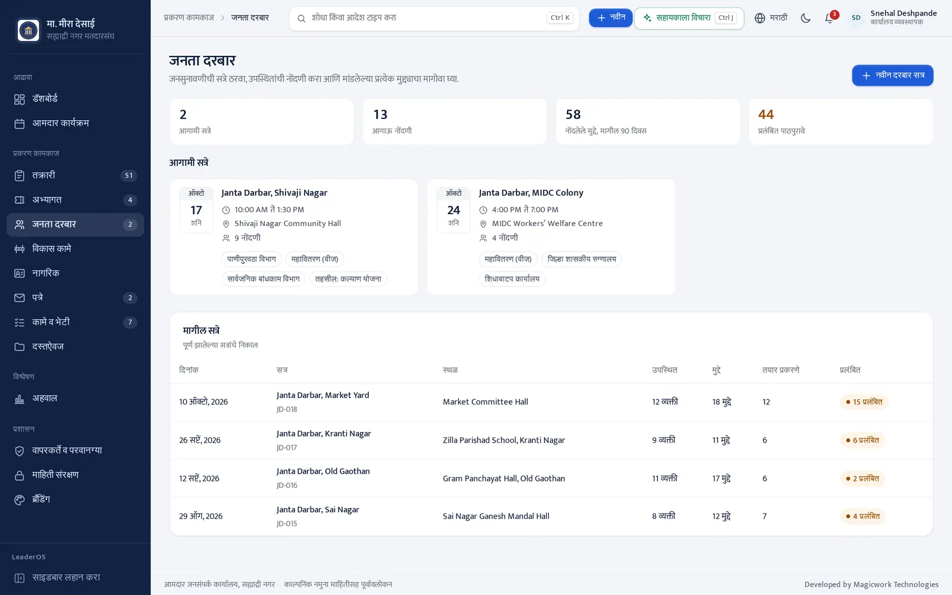Open Janta Darbar, MIDC Colony card
The width and height of the screenshot is (952, 595).
click(x=551, y=237)
